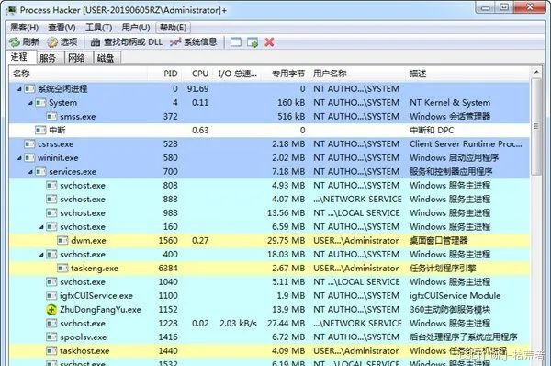551x366 pixels.
Task: Switch to the Disk (磁盘) tab
Action: point(107,58)
